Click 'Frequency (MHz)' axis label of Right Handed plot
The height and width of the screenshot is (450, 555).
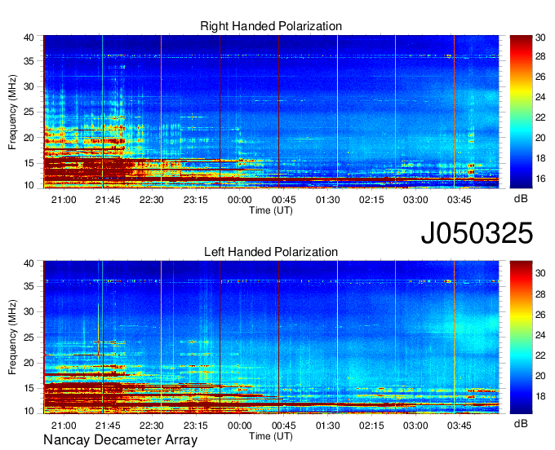pyautogui.click(x=12, y=112)
